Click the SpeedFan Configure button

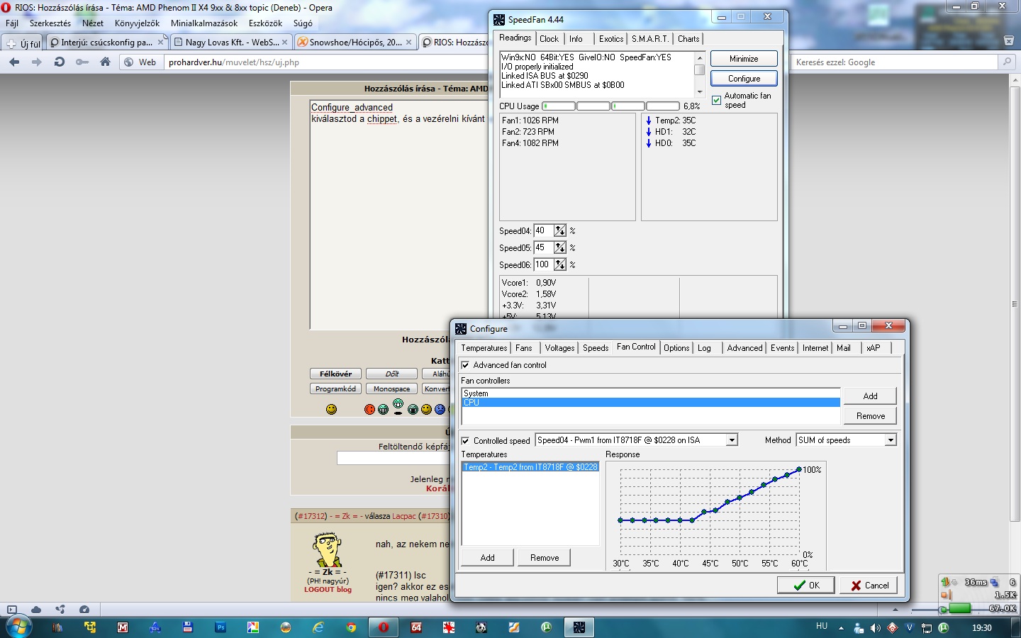pos(744,79)
